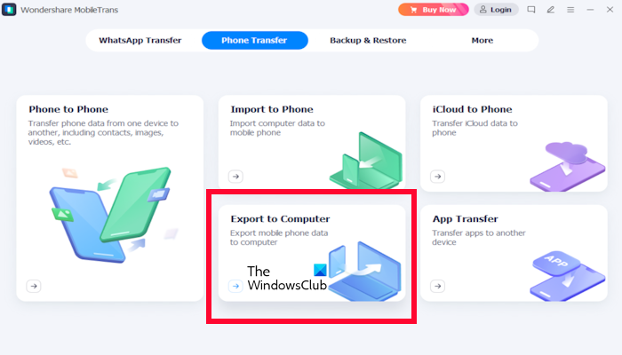This screenshot has width=622, height=355.
Task: Click the arrow icon on App Transfer card
Action: point(437,286)
